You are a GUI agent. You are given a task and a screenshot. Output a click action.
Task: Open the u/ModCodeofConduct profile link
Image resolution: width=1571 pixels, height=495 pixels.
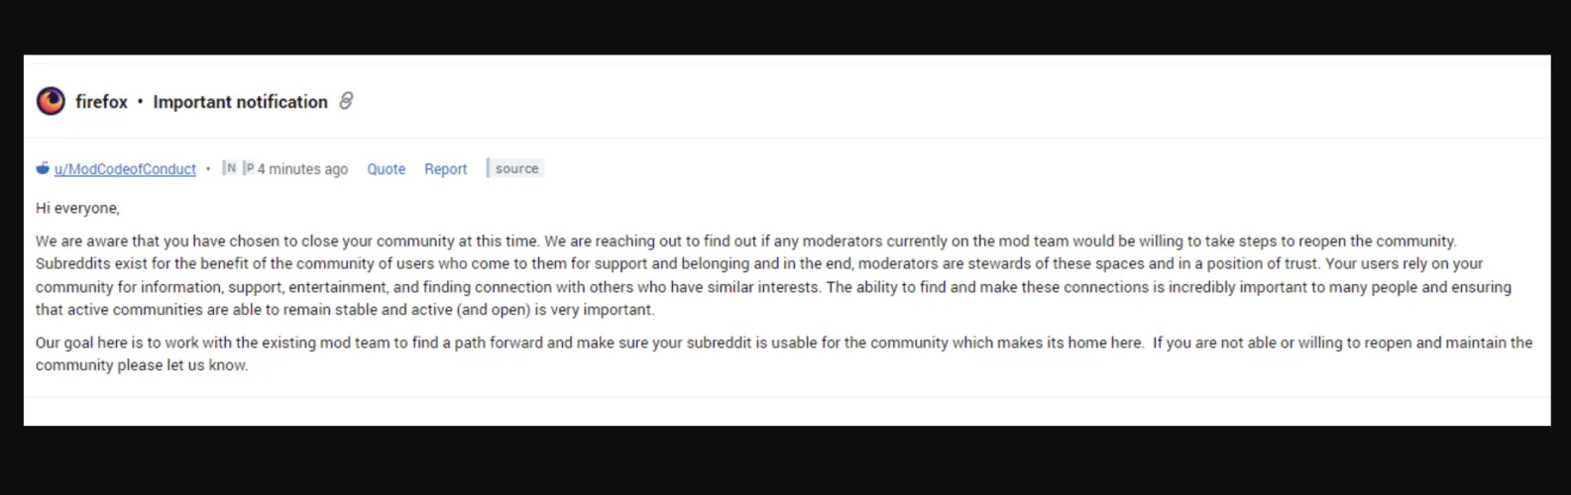(125, 169)
